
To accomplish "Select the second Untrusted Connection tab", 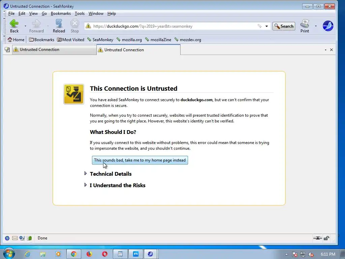I will coord(138,50).
